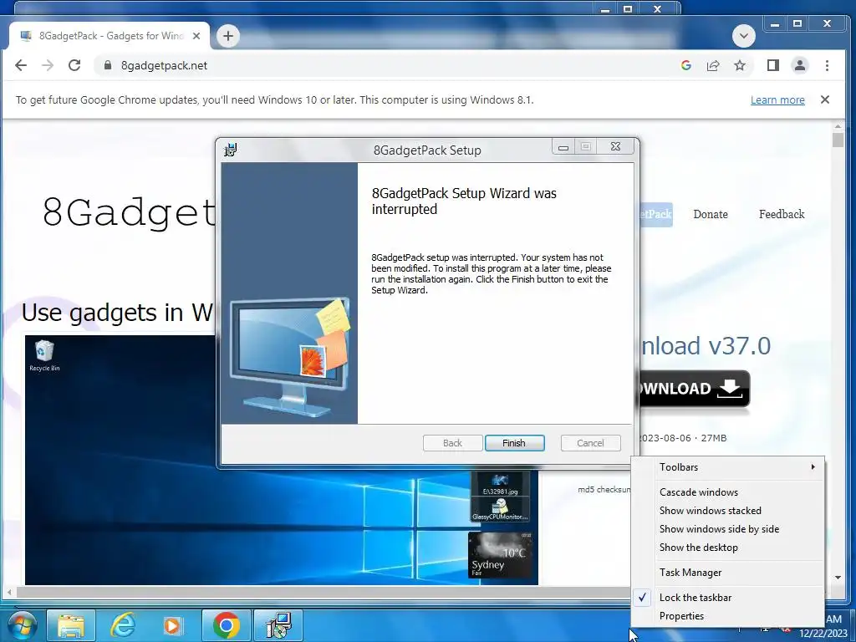Close the 8GadgetPack browser tab
The image size is (856, 642).
tap(196, 36)
